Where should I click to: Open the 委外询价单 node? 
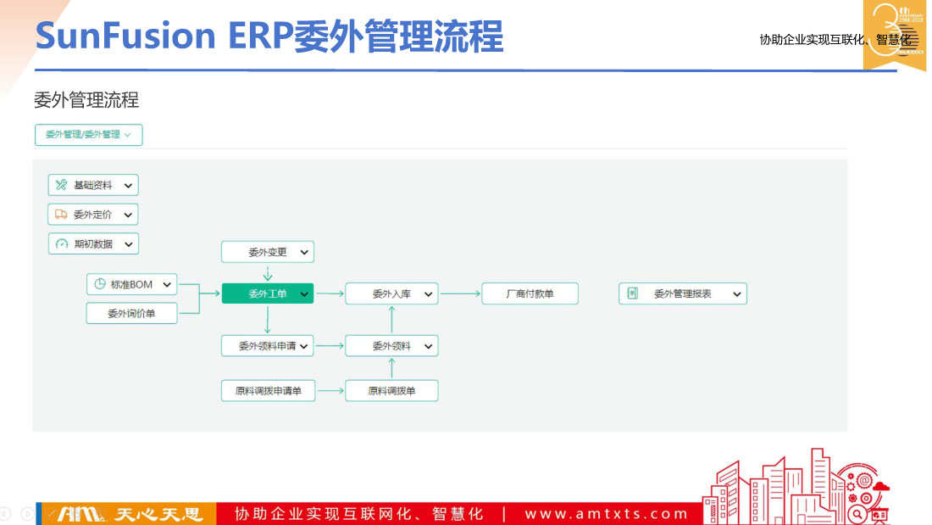pyautogui.click(x=131, y=314)
